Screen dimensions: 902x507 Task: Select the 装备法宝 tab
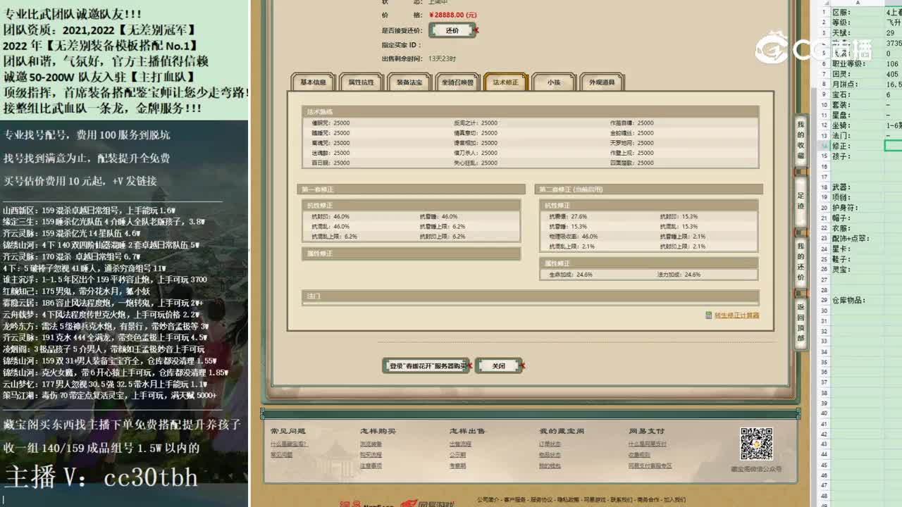(409, 82)
